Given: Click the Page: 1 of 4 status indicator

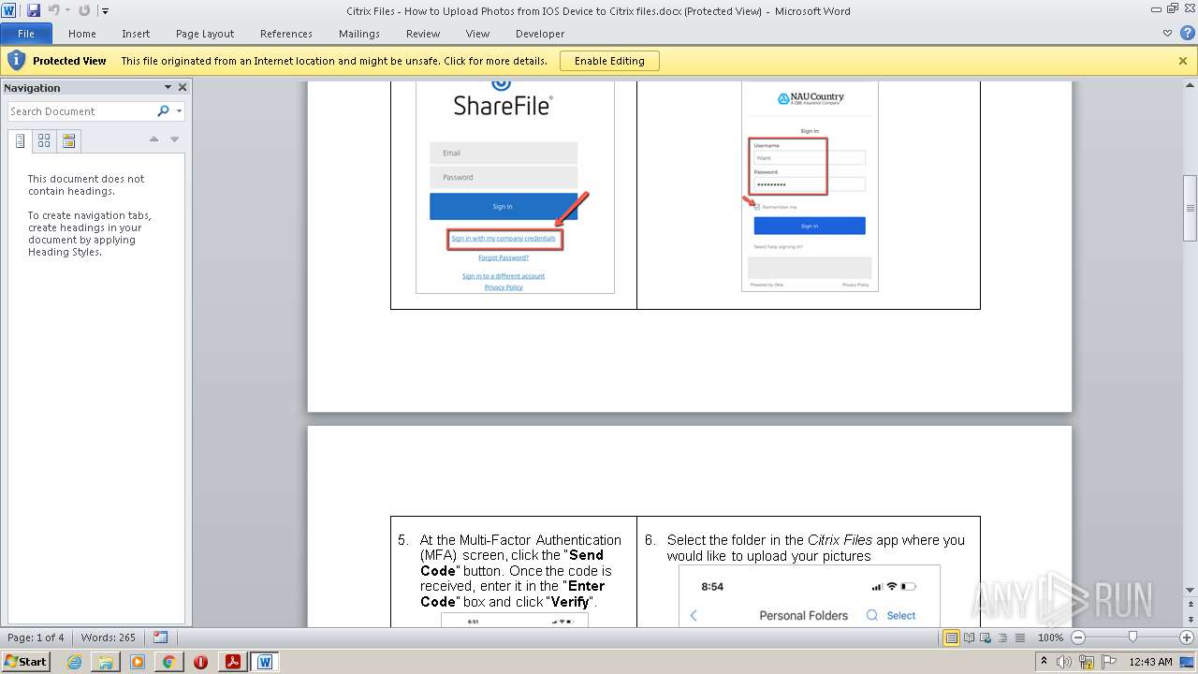Looking at the screenshot, I should click(36, 637).
